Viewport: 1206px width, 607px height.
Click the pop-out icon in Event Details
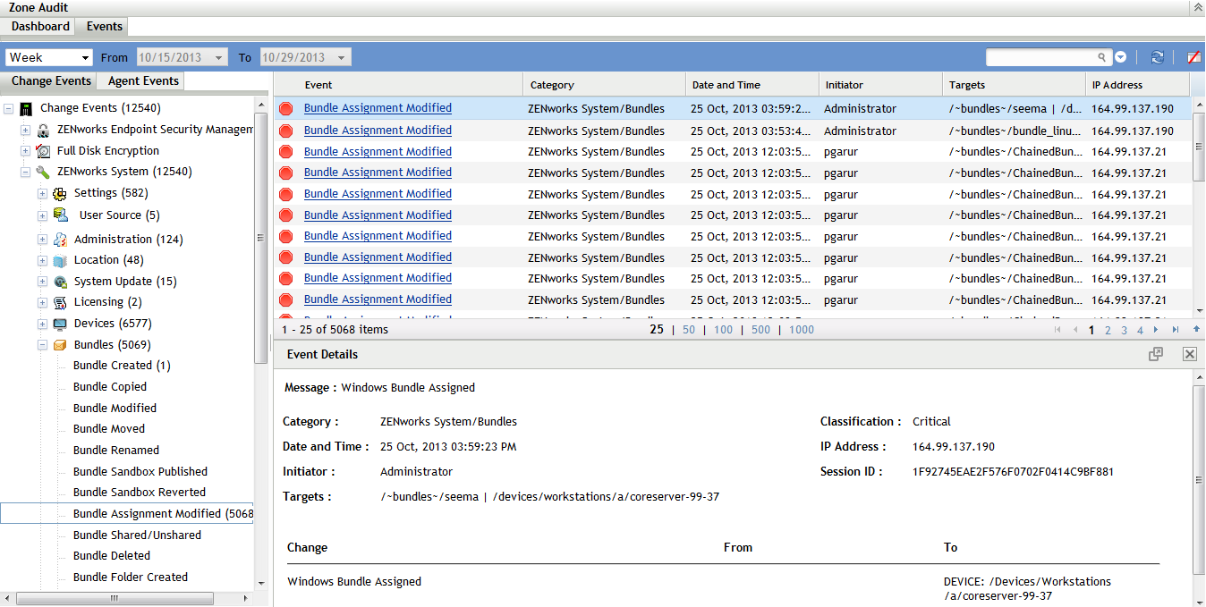(x=1156, y=354)
